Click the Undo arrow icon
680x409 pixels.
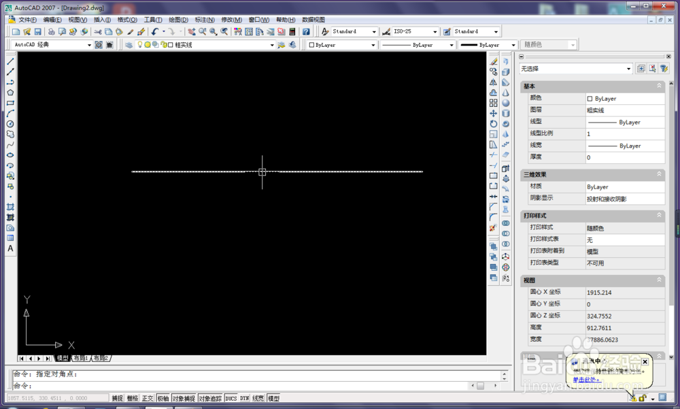(x=155, y=32)
